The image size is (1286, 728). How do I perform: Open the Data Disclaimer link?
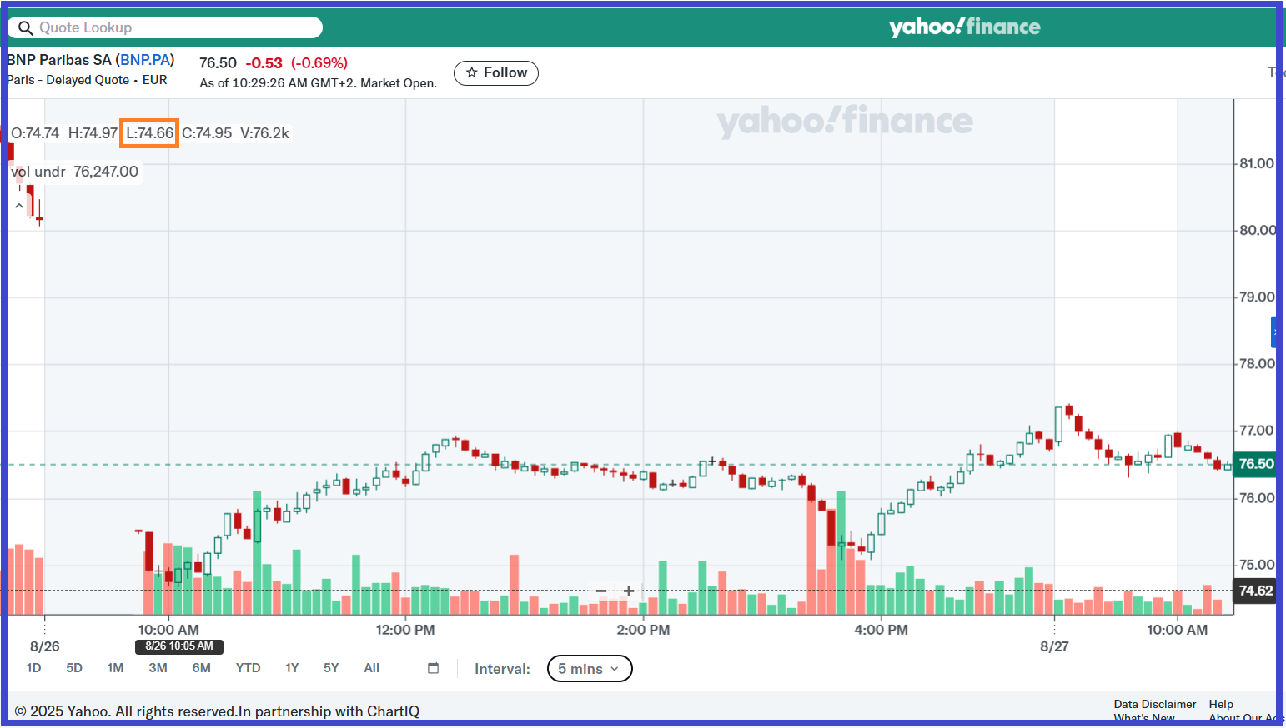(x=1154, y=704)
